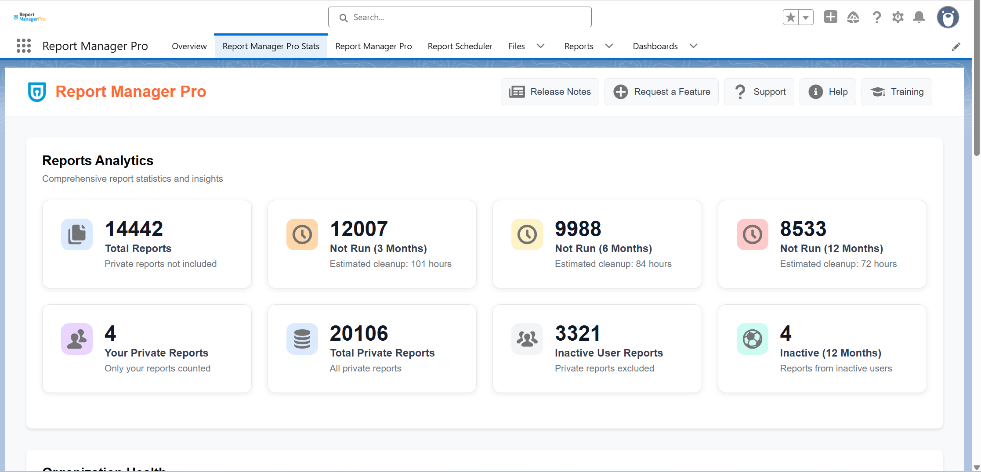Switch to the Overview tab
Viewport: 981px width, 472px height.
[x=189, y=46]
